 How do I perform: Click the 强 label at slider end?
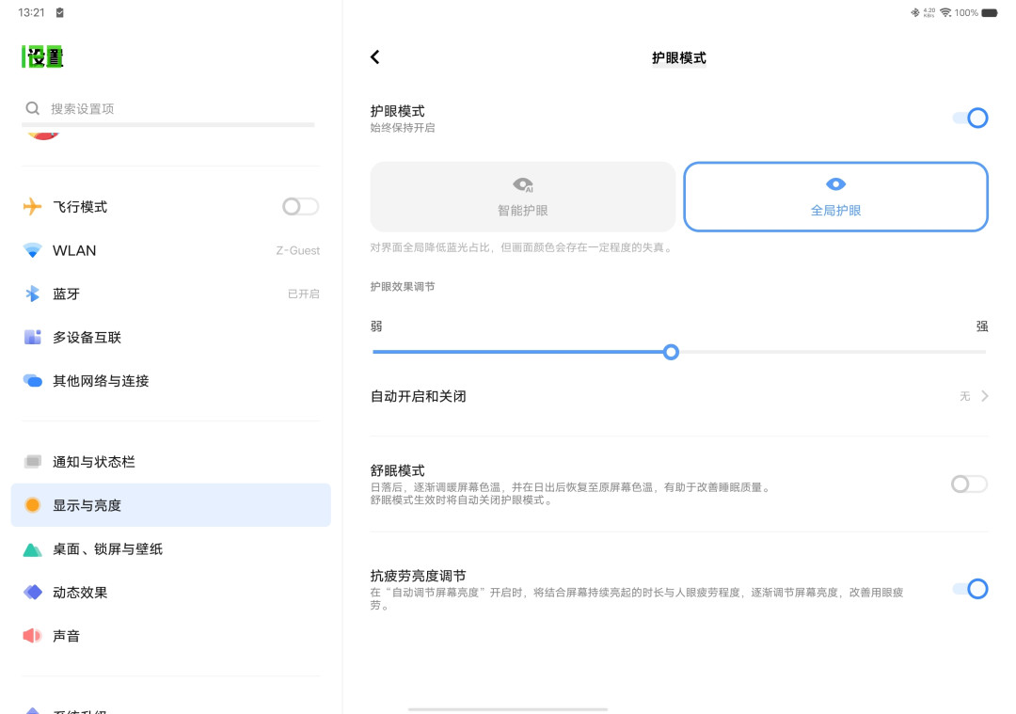[x=982, y=325]
